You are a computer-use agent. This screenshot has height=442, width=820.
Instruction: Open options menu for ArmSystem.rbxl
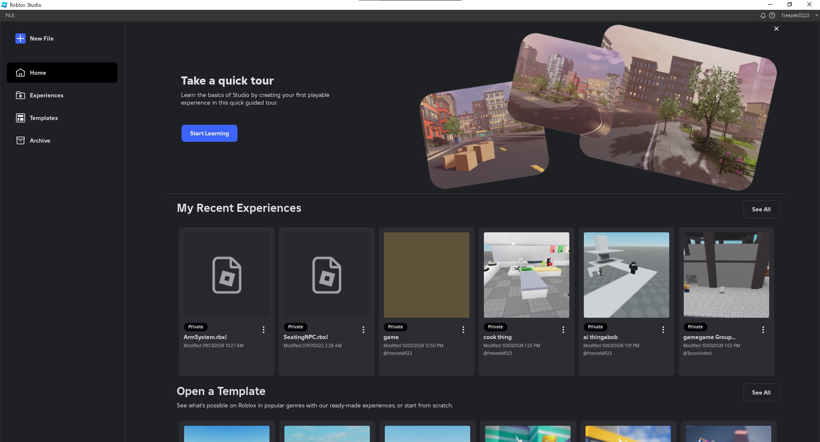(264, 329)
